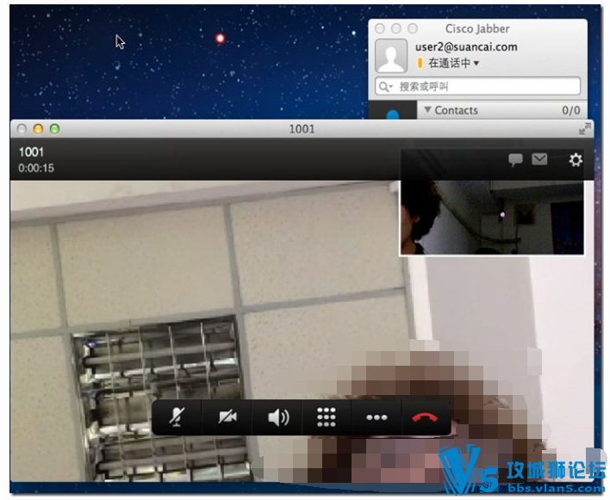
Task: Click the blue contacts tab icon
Action: click(393, 114)
